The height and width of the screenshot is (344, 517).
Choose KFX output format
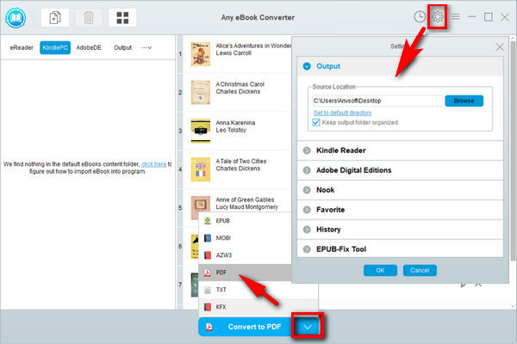[258, 307]
